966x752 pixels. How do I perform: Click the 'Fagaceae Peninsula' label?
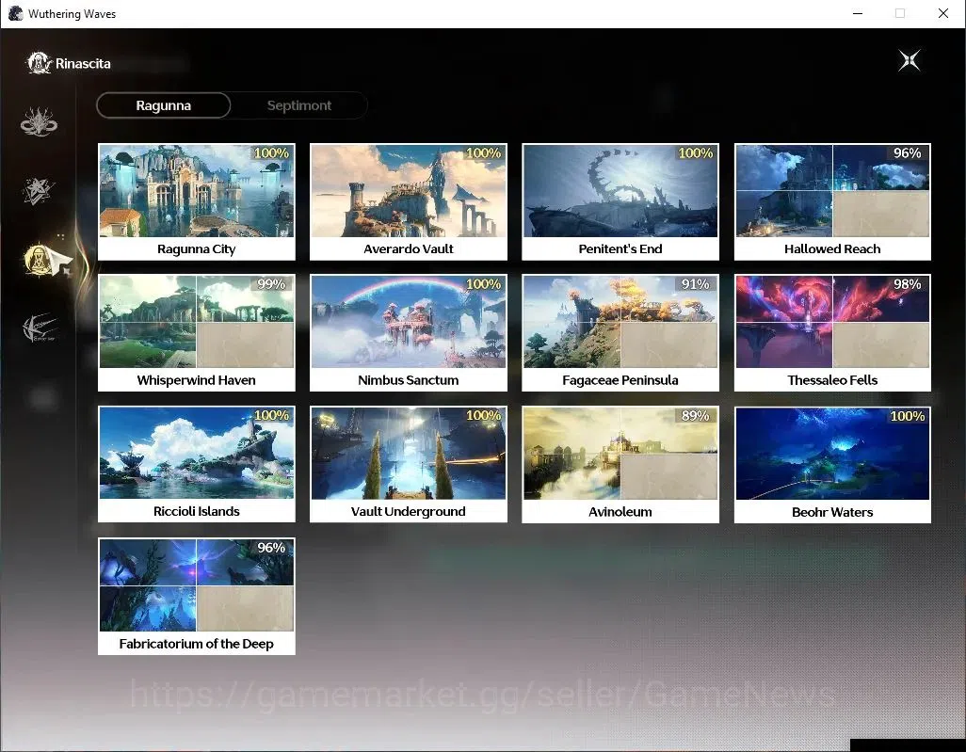point(620,380)
